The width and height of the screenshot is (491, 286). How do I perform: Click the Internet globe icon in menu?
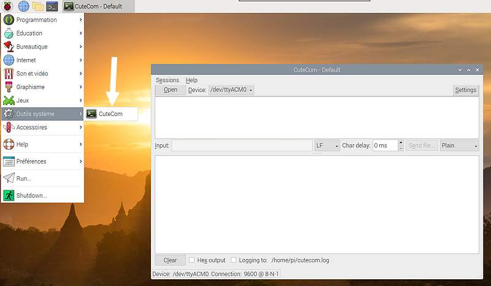(9, 60)
